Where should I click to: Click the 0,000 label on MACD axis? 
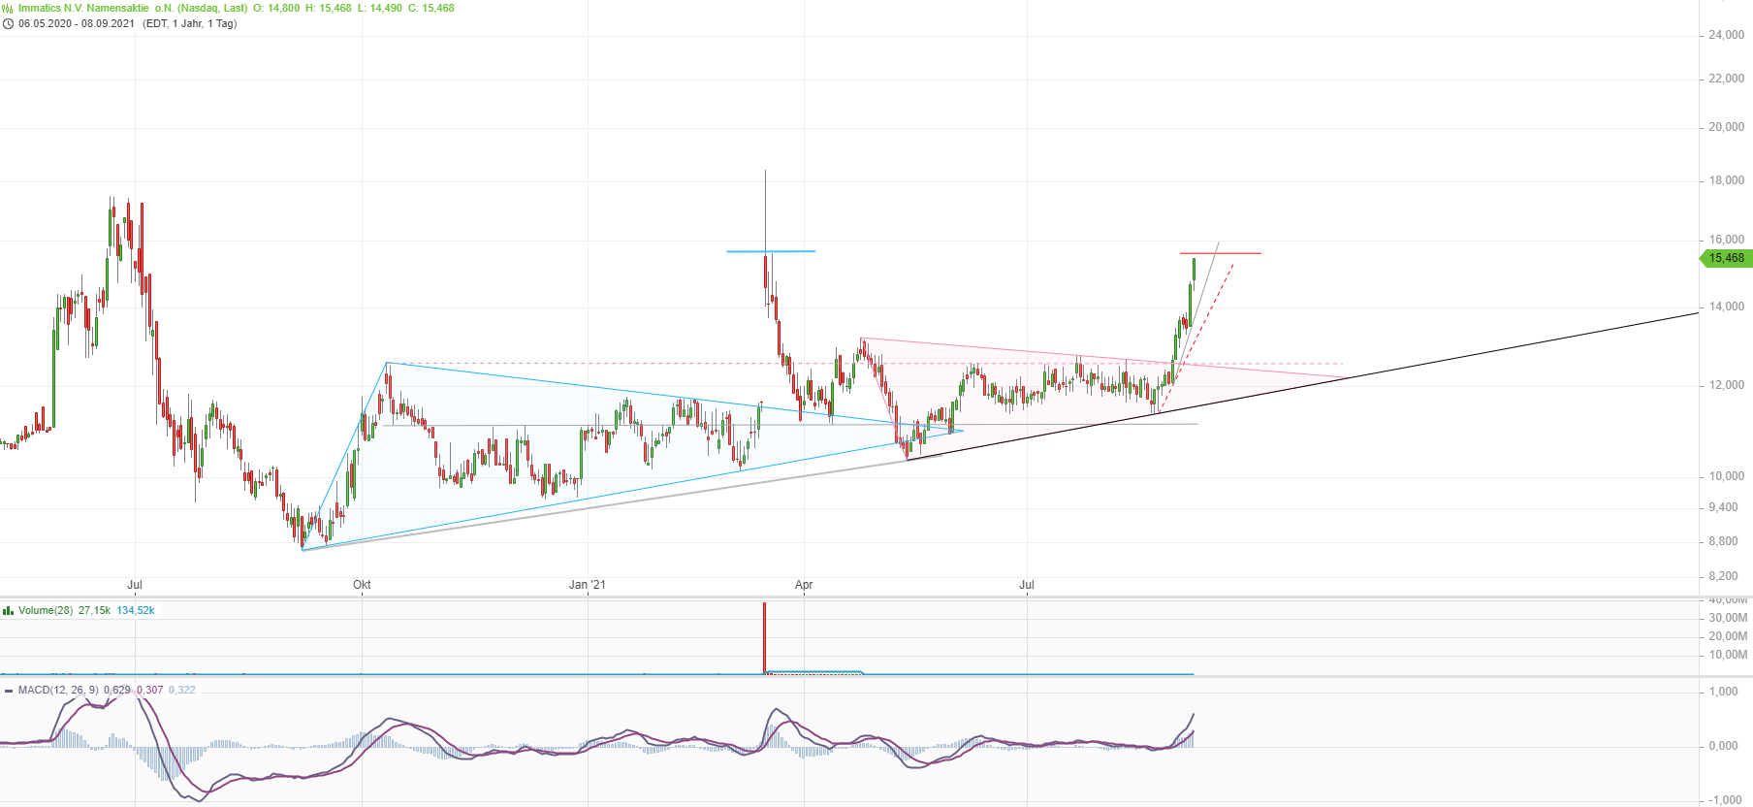(x=1723, y=746)
